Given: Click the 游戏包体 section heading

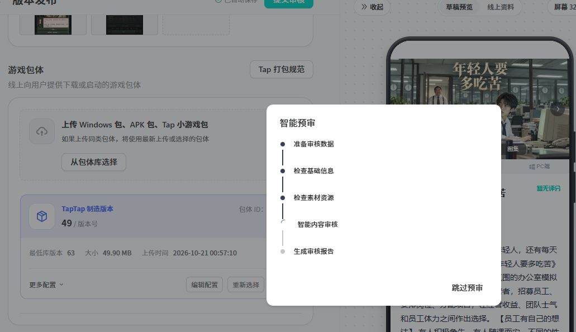Looking at the screenshot, I should click(26, 70).
